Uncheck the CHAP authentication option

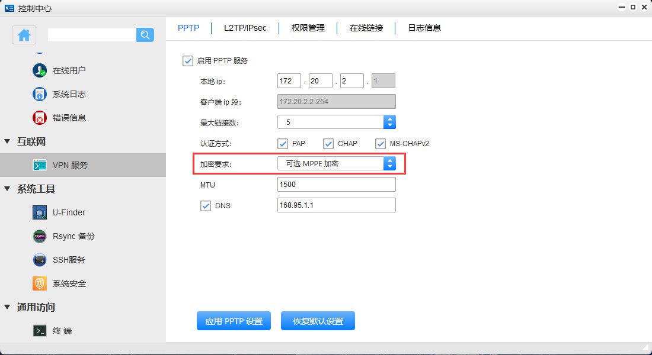coord(328,143)
